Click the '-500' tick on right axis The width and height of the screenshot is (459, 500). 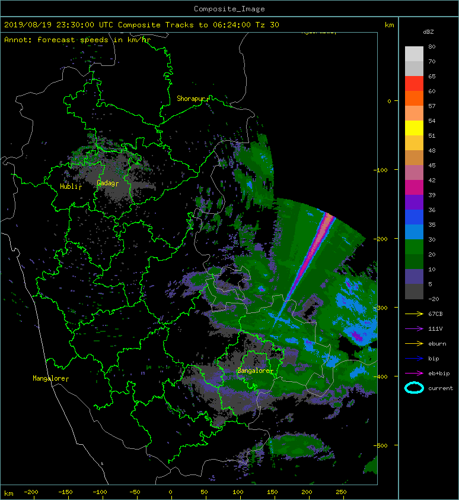381,445
